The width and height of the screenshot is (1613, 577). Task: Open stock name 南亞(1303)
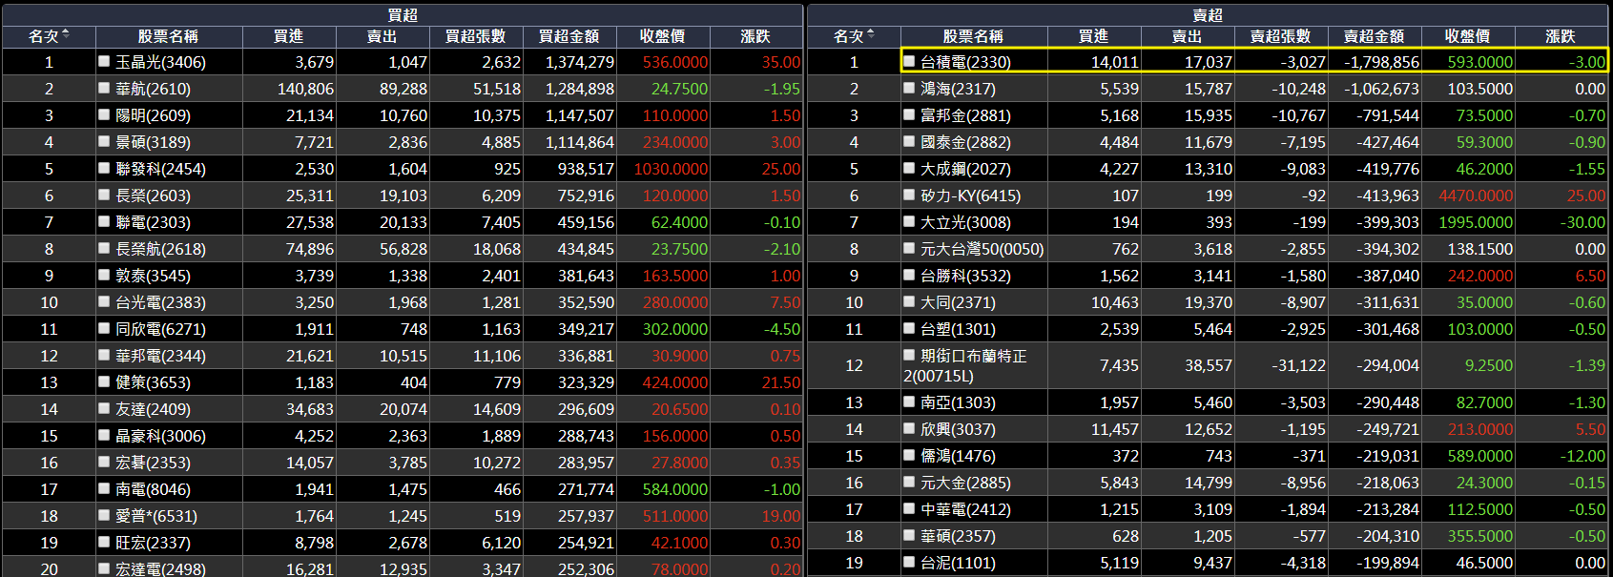[x=958, y=402]
